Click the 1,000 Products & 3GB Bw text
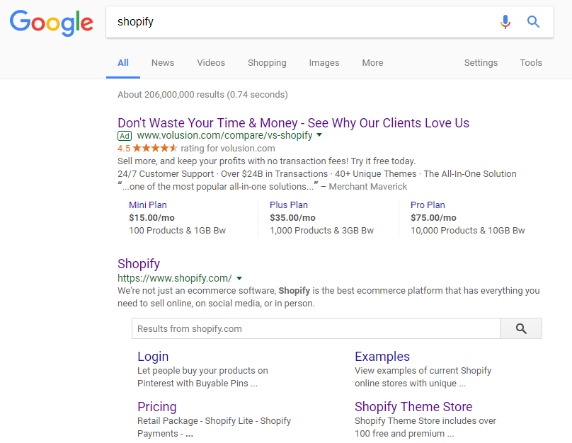The image size is (572, 443). pyautogui.click(x=321, y=231)
